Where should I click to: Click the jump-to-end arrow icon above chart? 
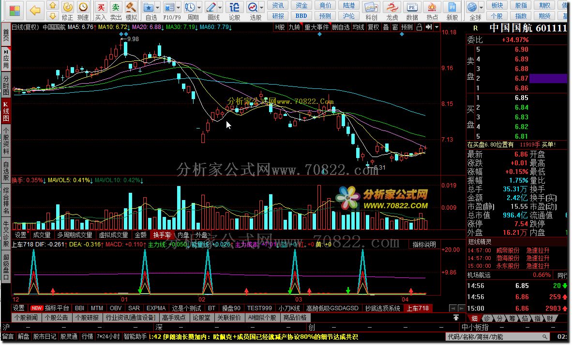[x=429, y=27]
